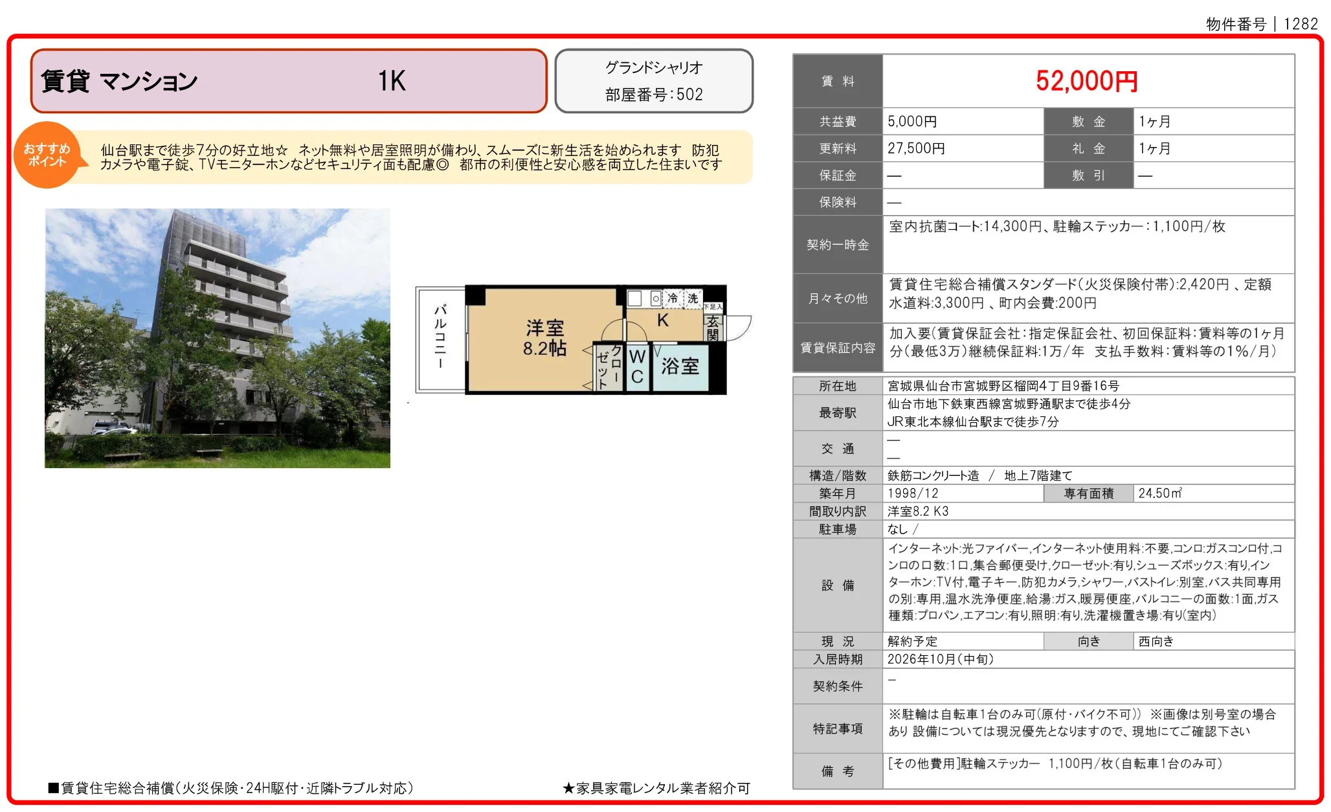Click the 最寄駅 header cell
1331x812 pixels.
838,413
